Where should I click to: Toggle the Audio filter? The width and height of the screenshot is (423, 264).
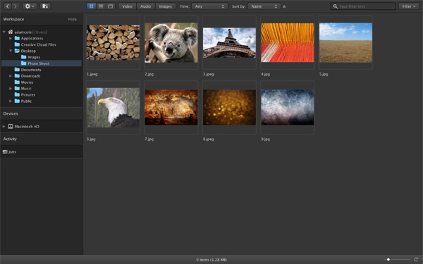pyautogui.click(x=146, y=6)
